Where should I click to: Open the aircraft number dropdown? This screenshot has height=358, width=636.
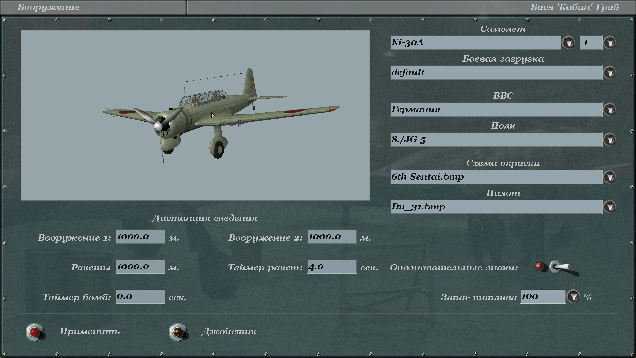coord(610,43)
